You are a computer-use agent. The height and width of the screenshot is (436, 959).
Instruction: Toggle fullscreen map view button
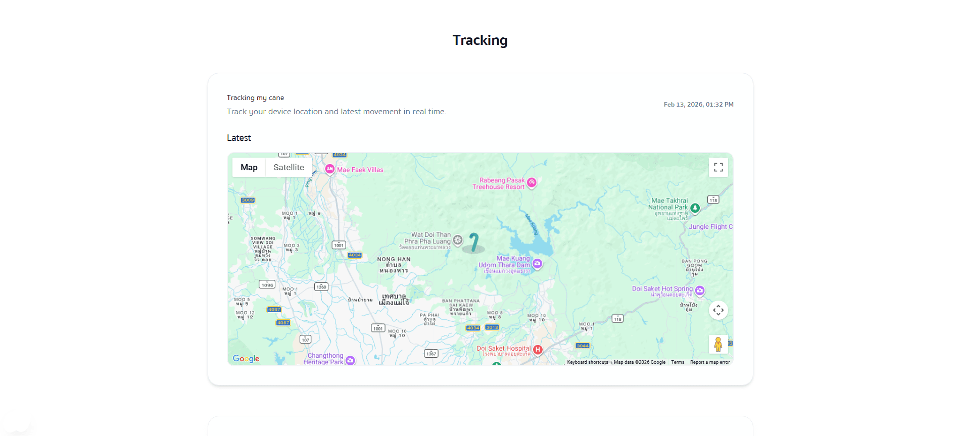[x=718, y=167]
